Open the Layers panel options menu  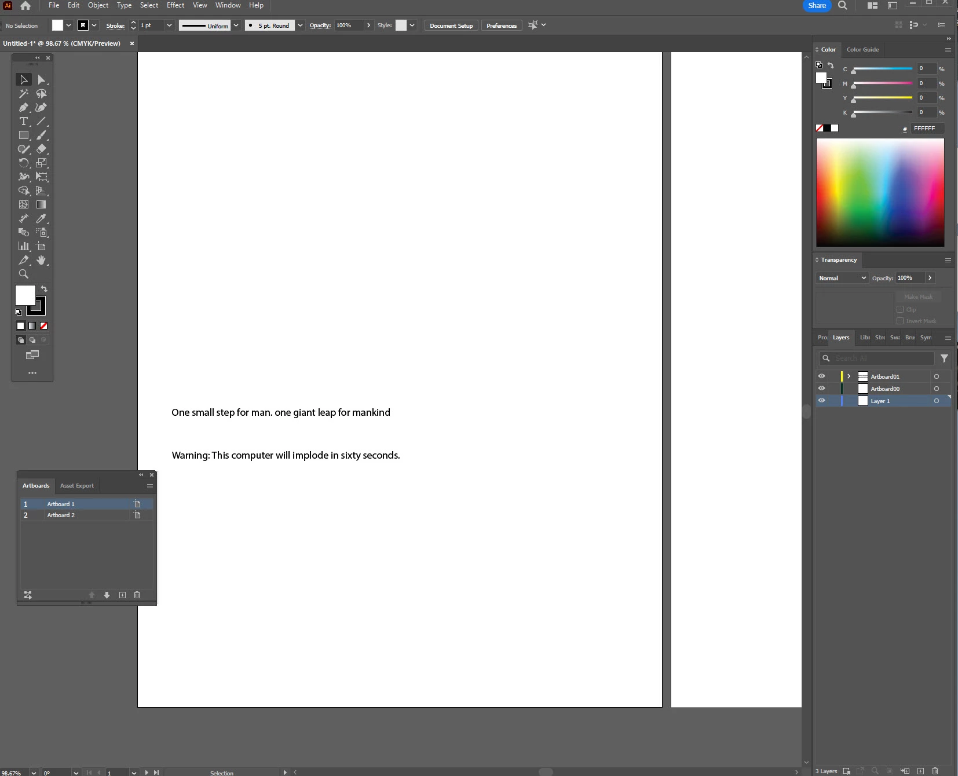pyautogui.click(x=948, y=338)
